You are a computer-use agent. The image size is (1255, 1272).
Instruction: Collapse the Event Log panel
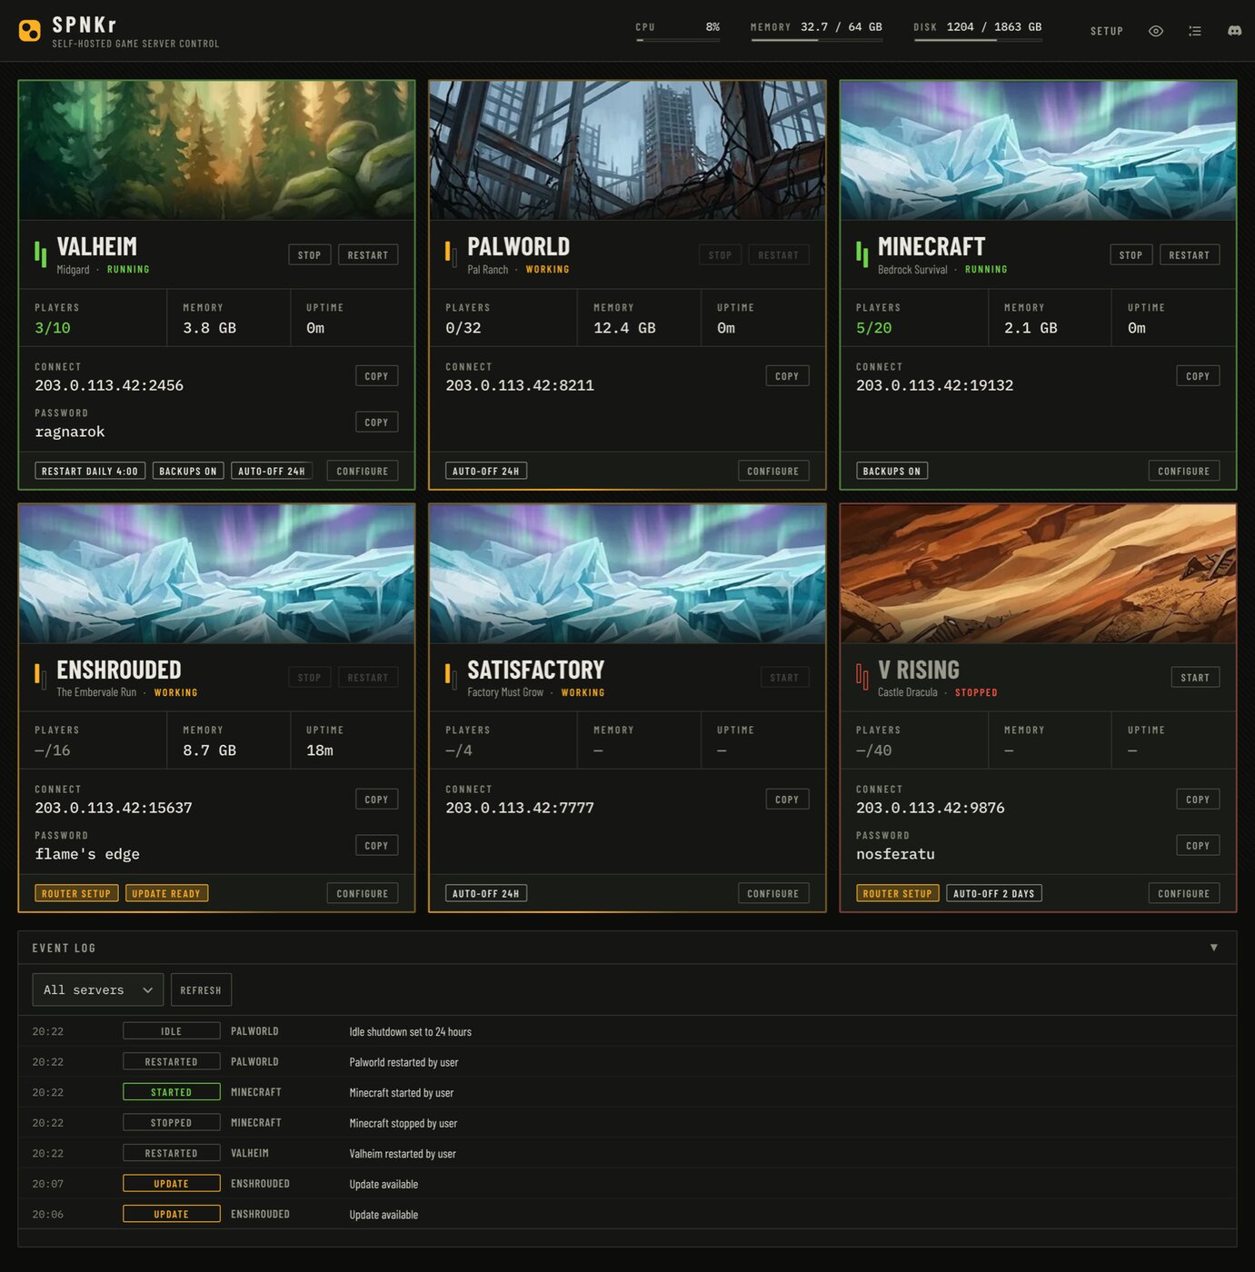[x=1214, y=948]
